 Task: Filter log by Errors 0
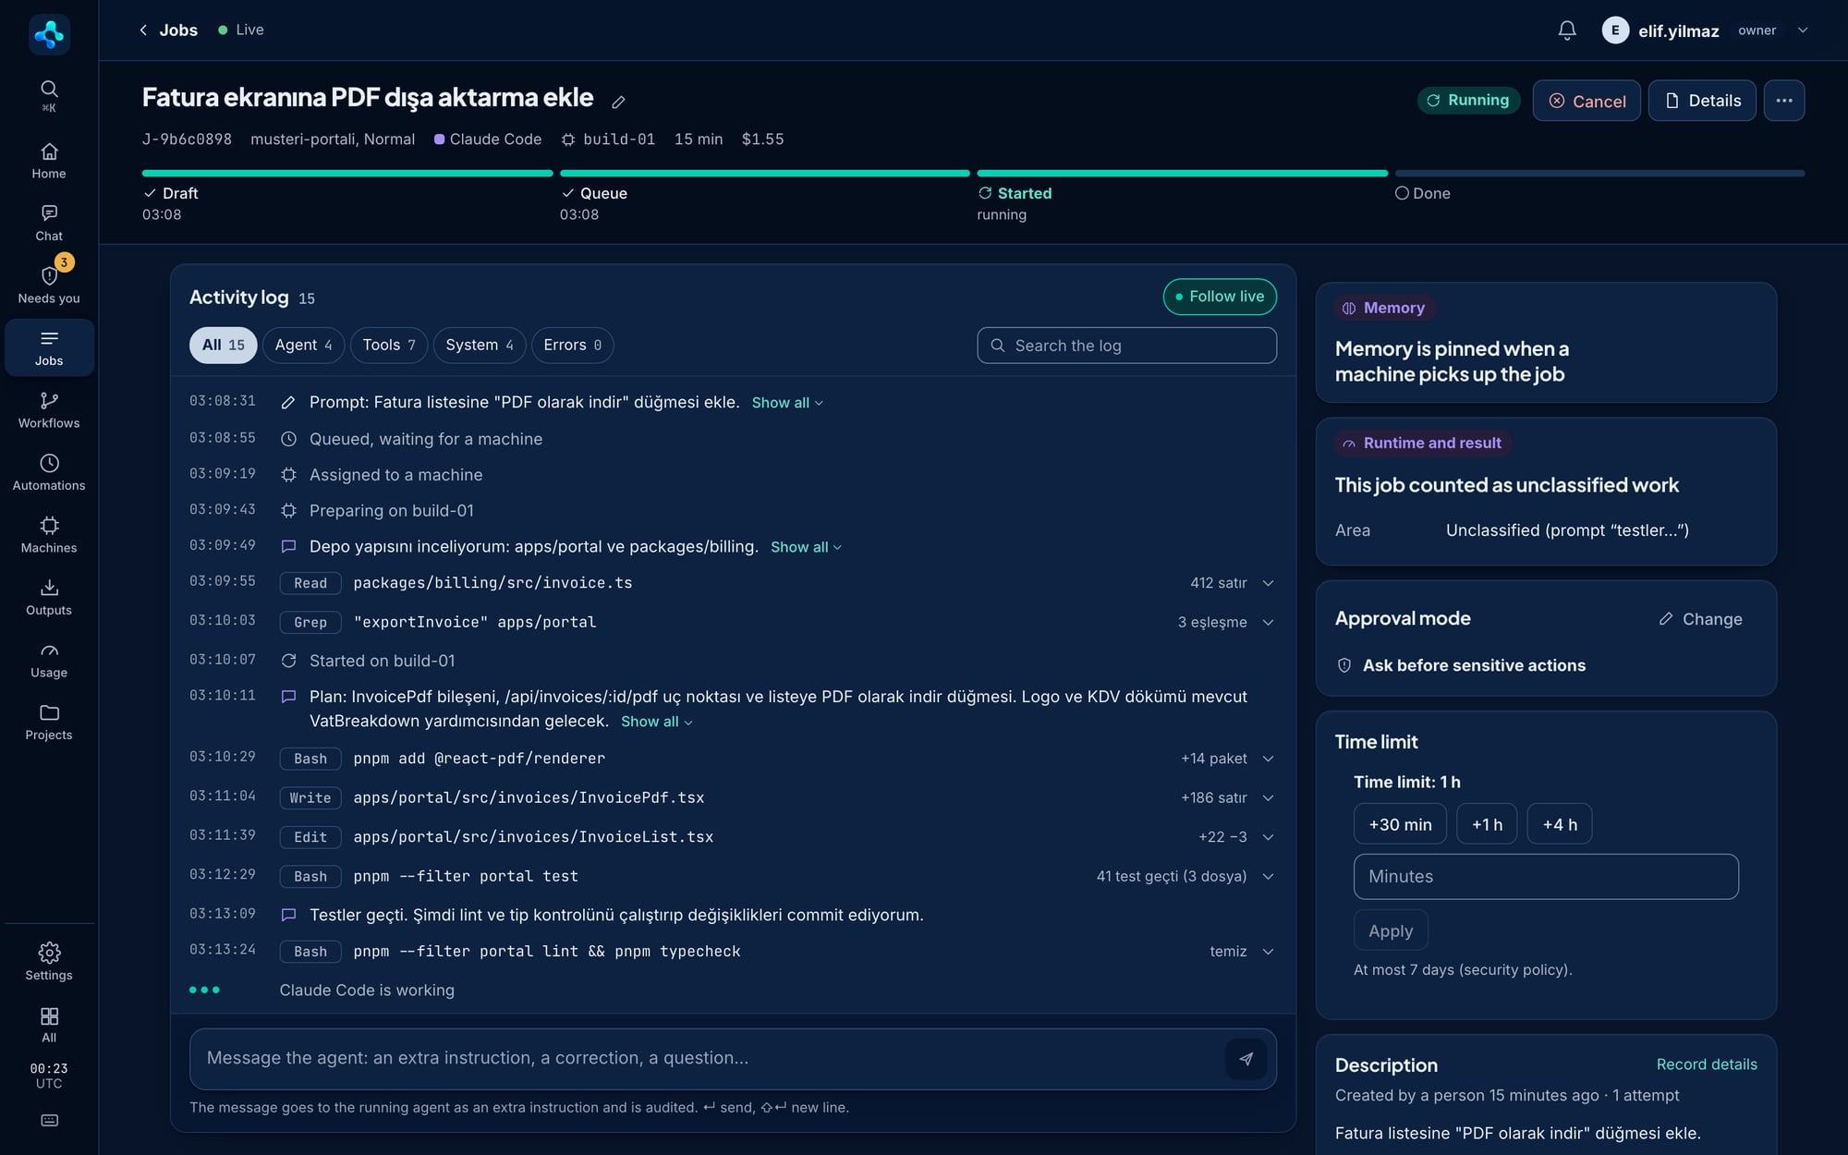click(x=572, y=345)
